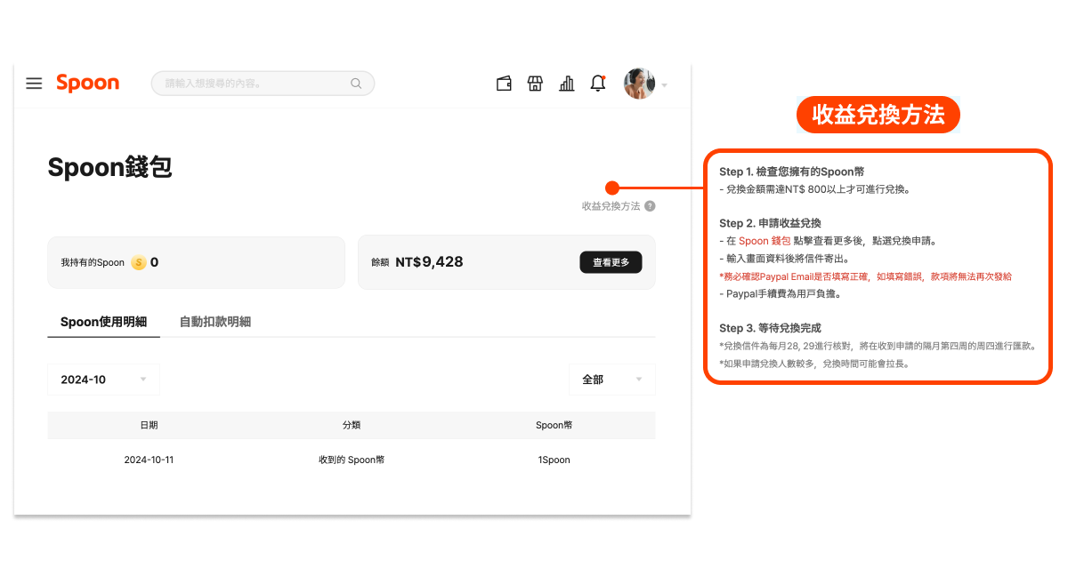Switch to the 自動扣款明細 tab

coord(214,322)
